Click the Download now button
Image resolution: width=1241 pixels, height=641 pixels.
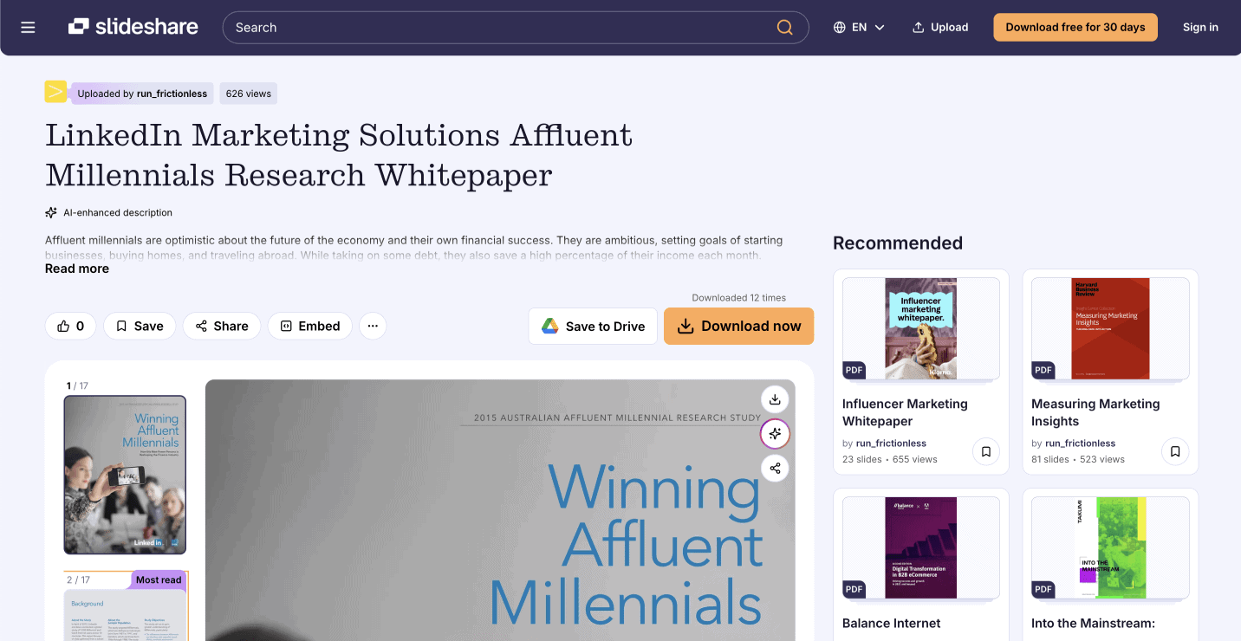739,326
